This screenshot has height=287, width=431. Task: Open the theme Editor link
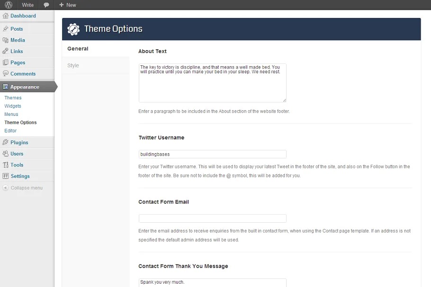pos(10,130)
